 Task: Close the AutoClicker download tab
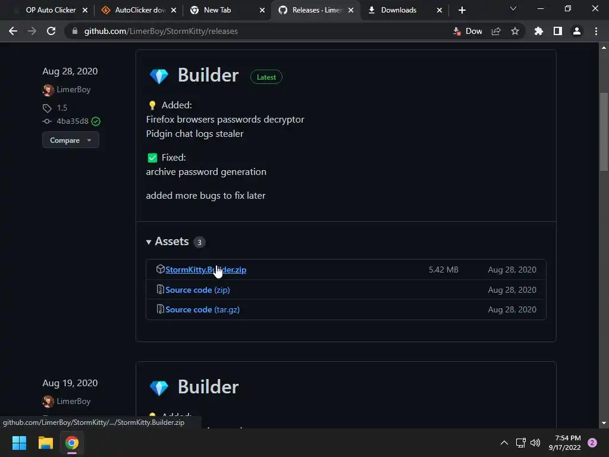174,10
